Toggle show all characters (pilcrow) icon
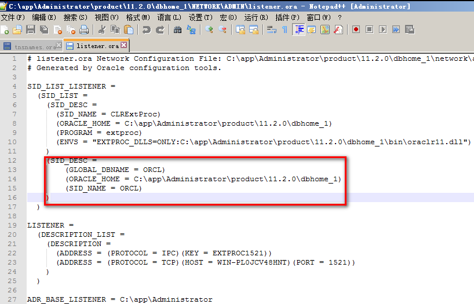 pyautogui.click(x=285, y=30)
